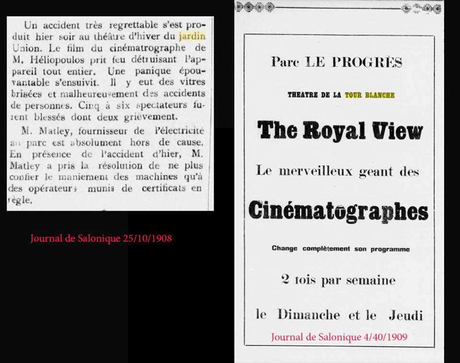This screenshot has width=460, height=363.
Task: Click the word "cinématrographe" in the article
Action: [x=148, y=48]
